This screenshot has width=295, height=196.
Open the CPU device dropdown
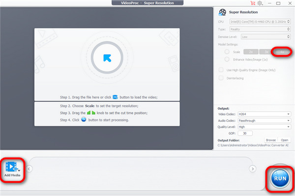(x=260, y=22)
